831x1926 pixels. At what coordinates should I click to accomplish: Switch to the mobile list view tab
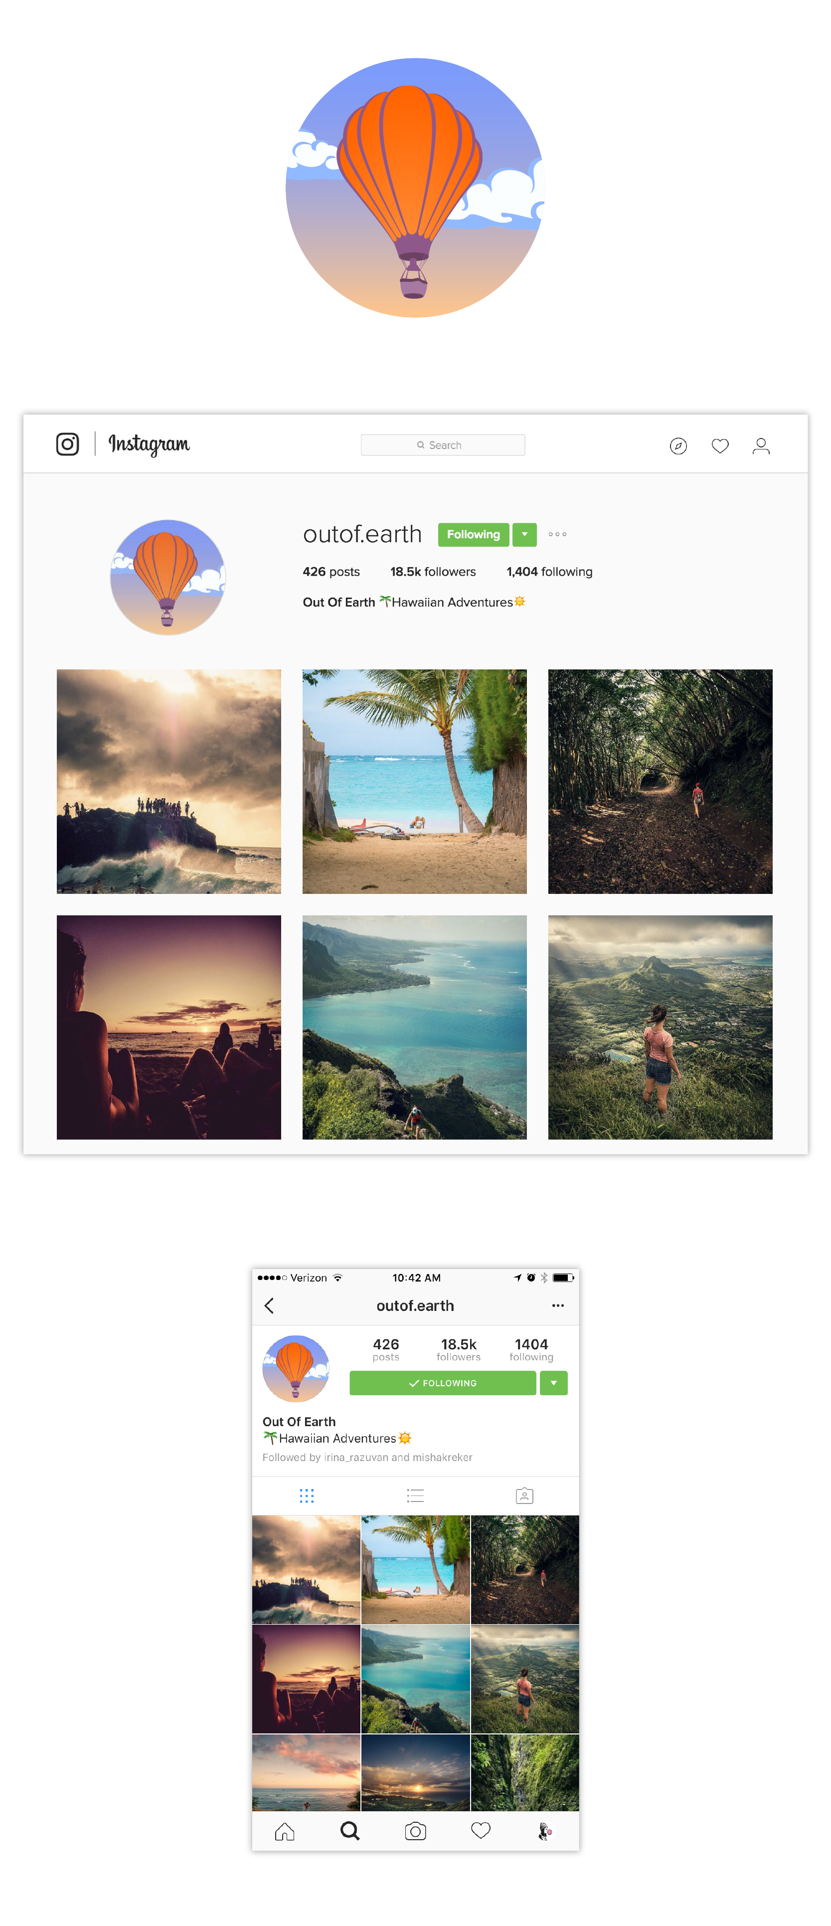(x=416, y=1496)
